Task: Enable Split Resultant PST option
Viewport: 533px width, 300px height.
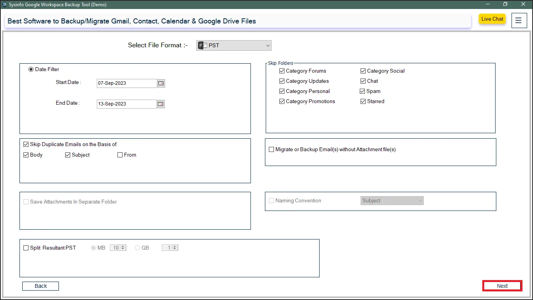Action: [26, 248]
